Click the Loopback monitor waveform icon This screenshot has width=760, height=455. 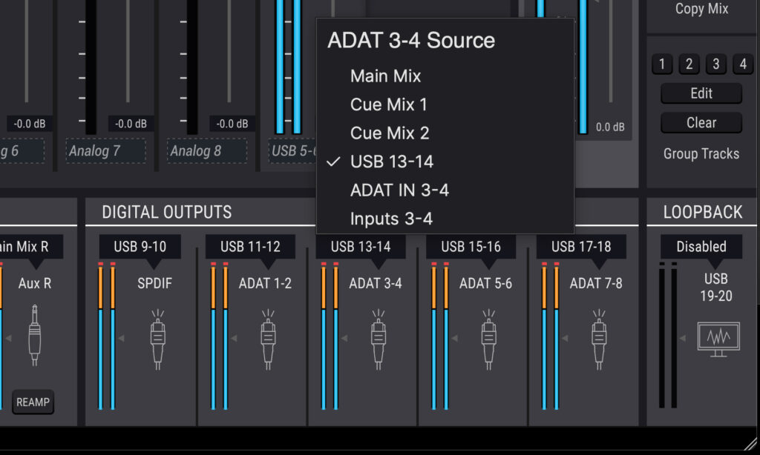718,339
